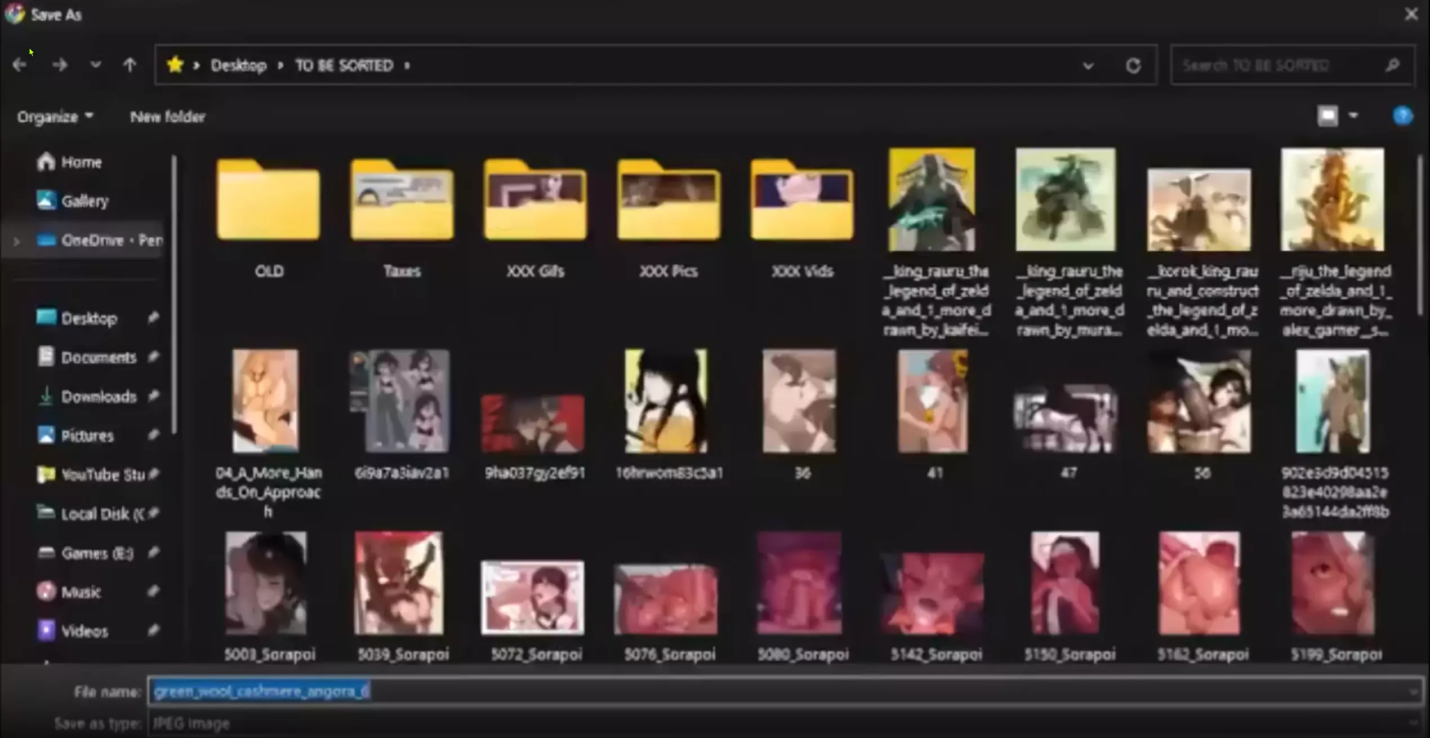Screen dimensions: 1430x738
Task: Select the Taxes folder
Action: 402,219
